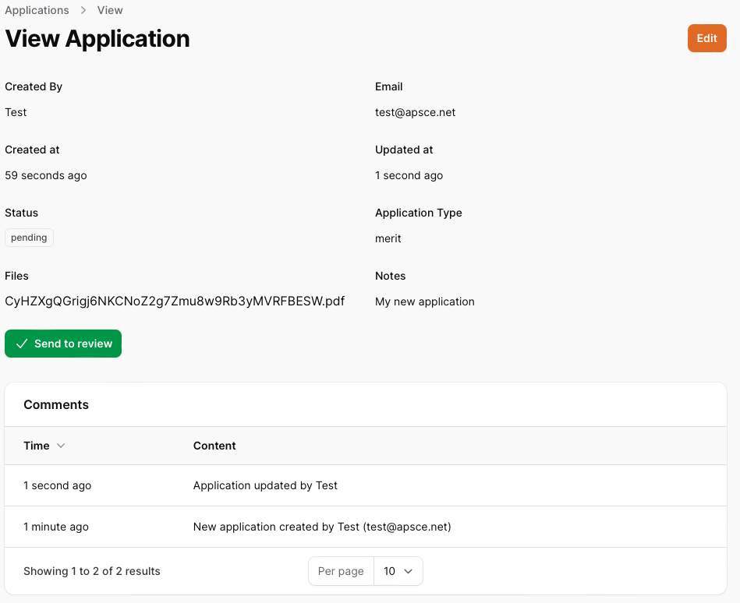This screenshot has width=740, height=603.
Task: Select the pending status badge
Action: pos(29,237)
